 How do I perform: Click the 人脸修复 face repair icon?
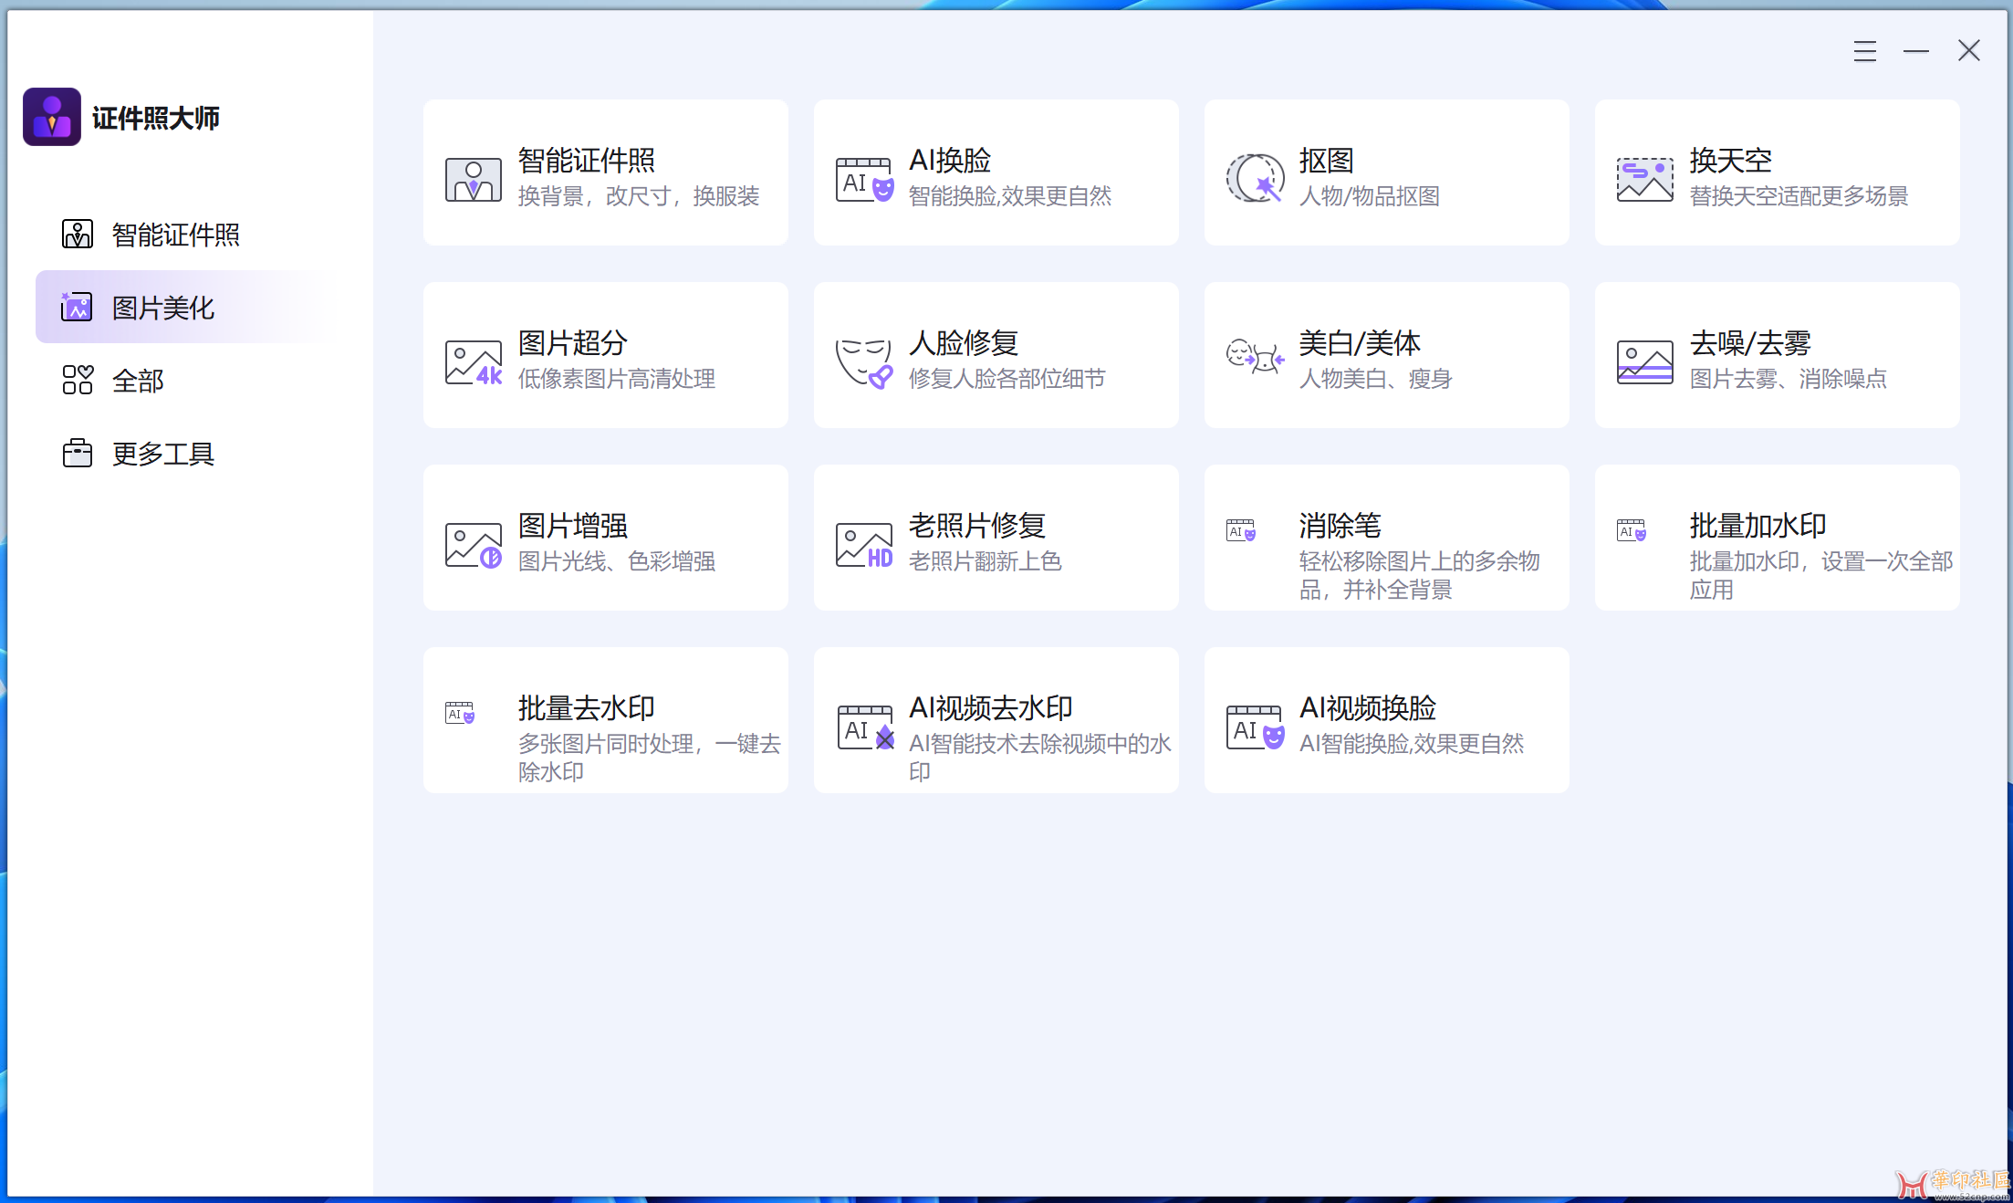[x=863, y=362]
